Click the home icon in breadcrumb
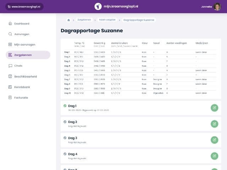 (68, 20)
